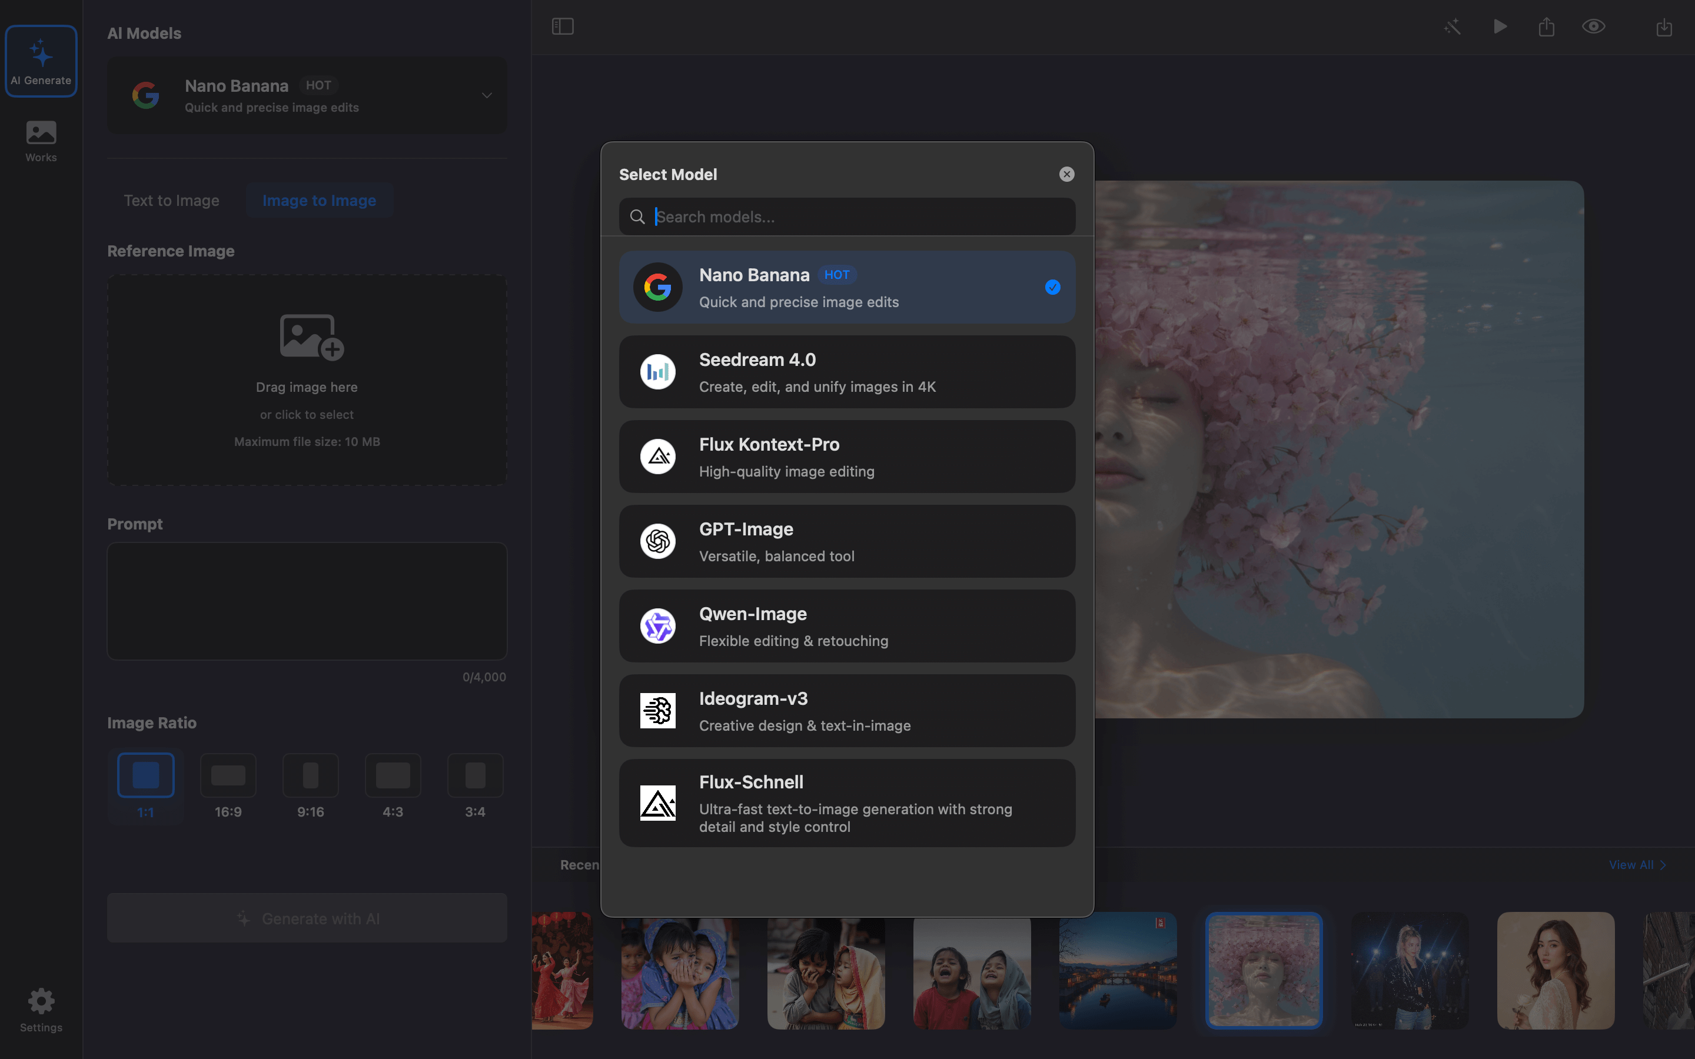Pick the GPT-Image model option
1695x1059 pixels.
(847, 541)
